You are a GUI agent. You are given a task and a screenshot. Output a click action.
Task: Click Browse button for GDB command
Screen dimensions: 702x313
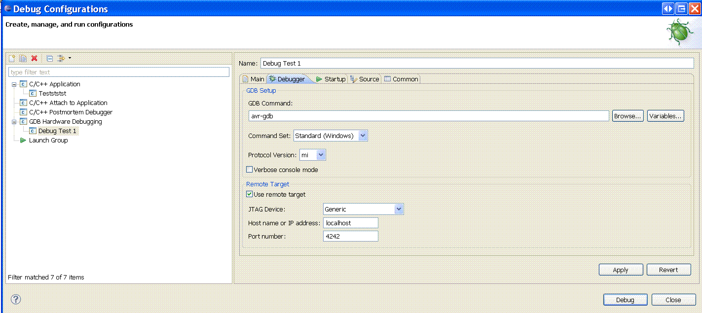tap(628, 116)
